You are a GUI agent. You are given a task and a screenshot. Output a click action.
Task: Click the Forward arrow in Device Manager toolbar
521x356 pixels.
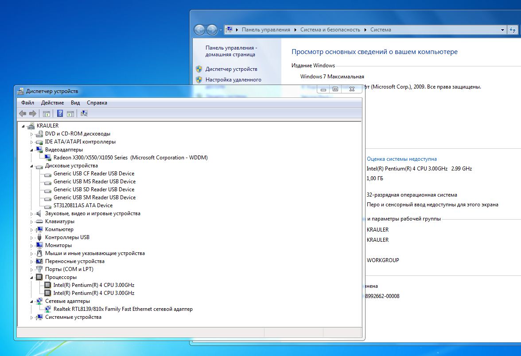point(33,113)
